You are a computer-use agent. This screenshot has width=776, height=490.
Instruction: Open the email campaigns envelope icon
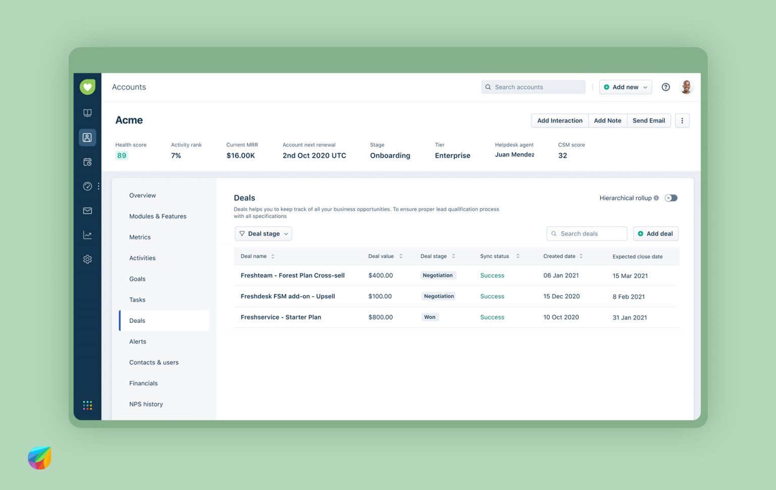[87, 210]
